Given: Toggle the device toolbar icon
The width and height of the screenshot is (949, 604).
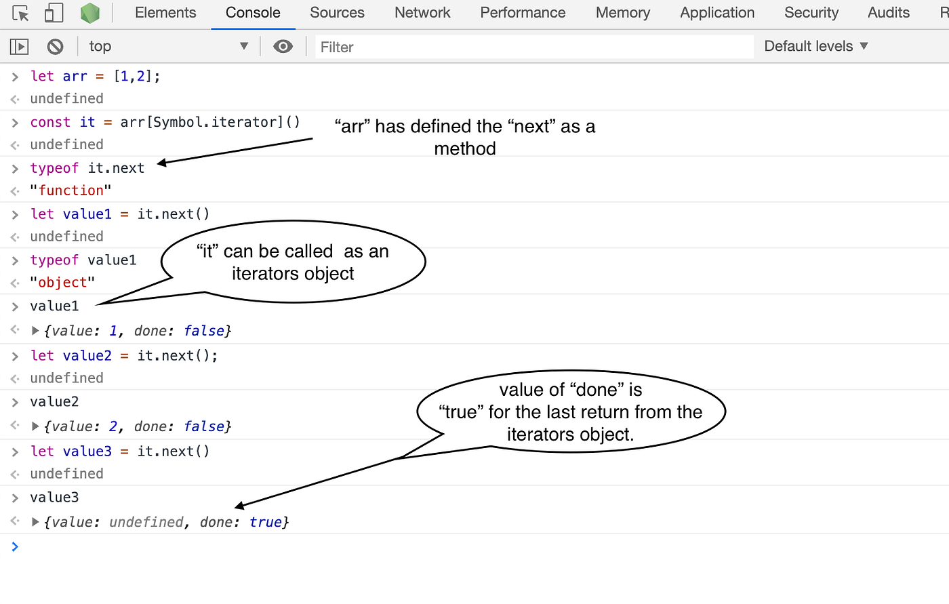Looking at the screenshot, I should 54,12.
